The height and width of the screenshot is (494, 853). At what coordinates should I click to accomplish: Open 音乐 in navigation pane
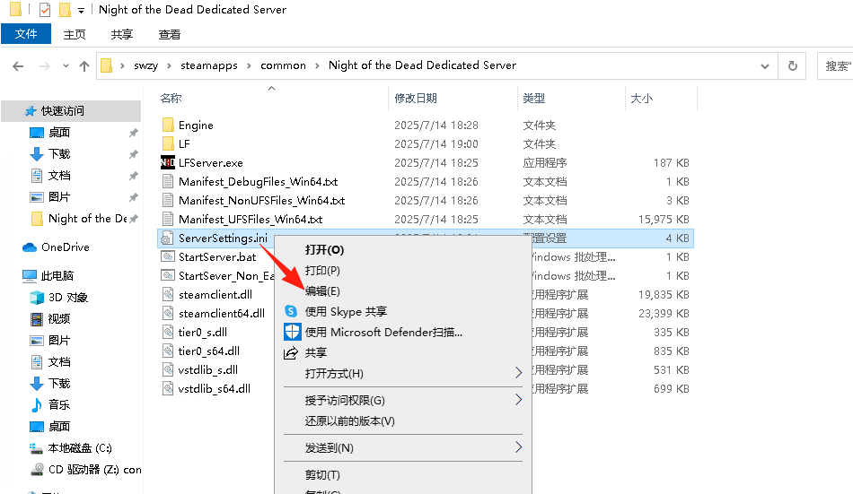(x=50, y=405)
